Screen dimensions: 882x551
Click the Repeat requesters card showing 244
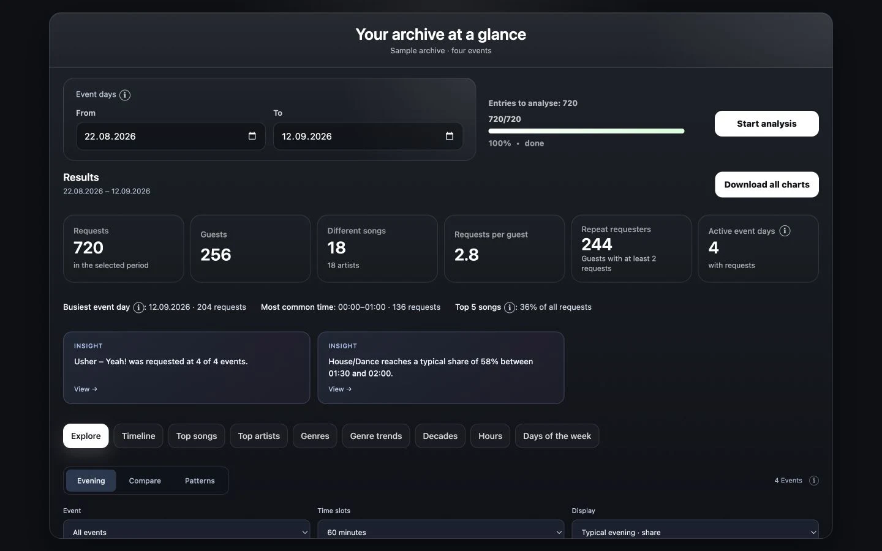(631, 249)
